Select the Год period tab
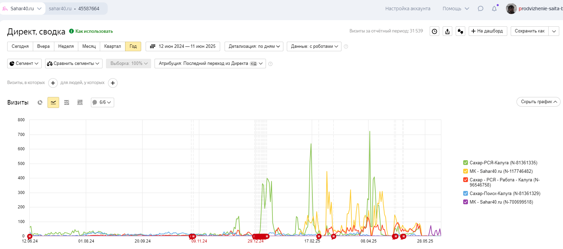Screen dimensions: 563x249 click(x=133, y=46)
